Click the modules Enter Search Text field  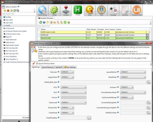(x=94, y=26)
